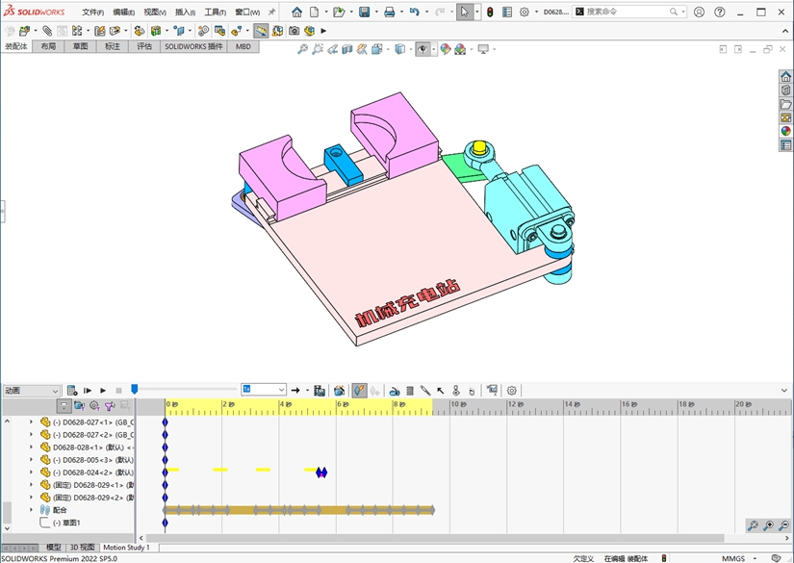Switch to the 评估 tab

[x=144, y=46]
